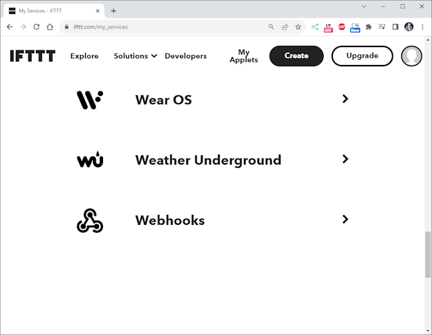Screen dimensions: 432x335
Task: Go to the Explore page
Action: pyautogui.click(x=84, y=56)
